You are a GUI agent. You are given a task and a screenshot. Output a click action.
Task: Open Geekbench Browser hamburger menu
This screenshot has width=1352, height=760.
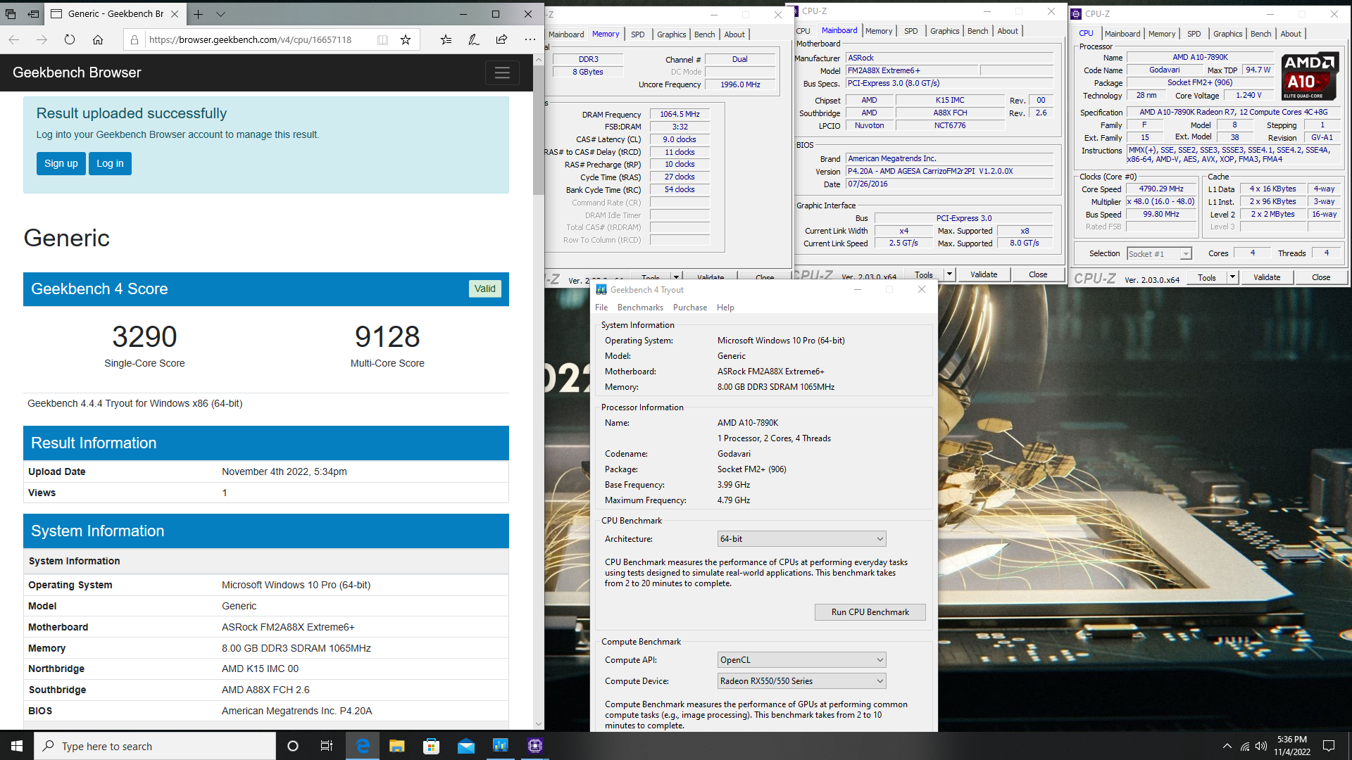click(502, 72)
